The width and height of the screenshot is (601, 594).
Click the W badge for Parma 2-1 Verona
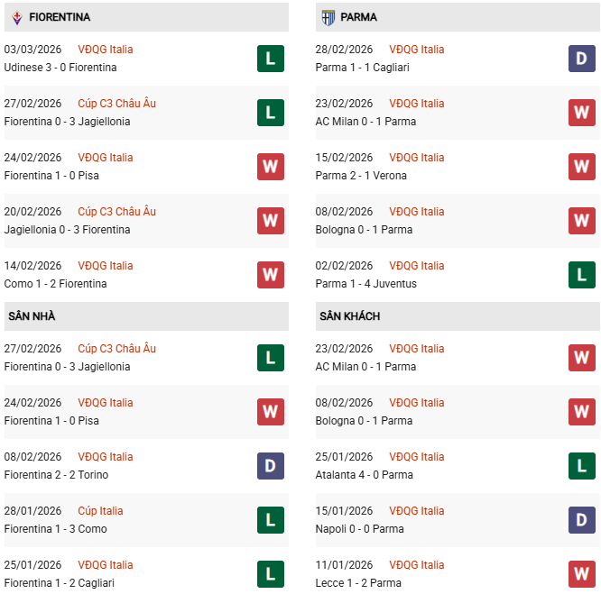point(581,167)
